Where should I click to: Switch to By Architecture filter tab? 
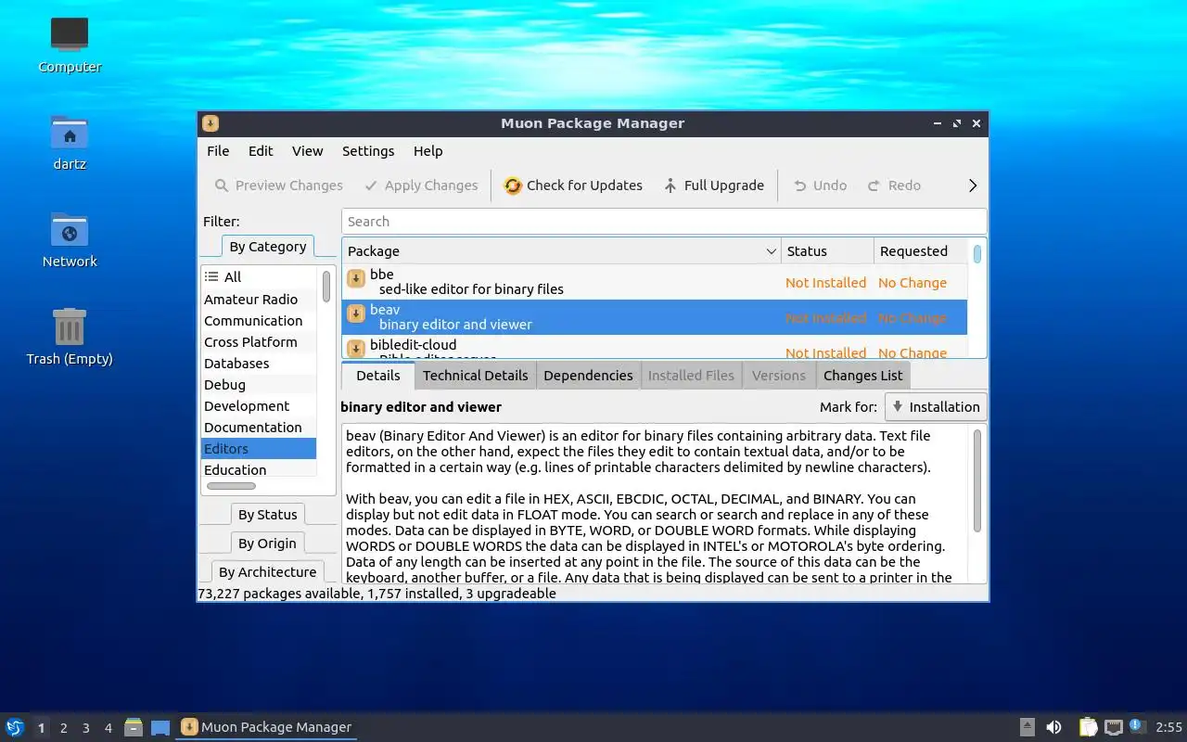[x=268, y=572]
